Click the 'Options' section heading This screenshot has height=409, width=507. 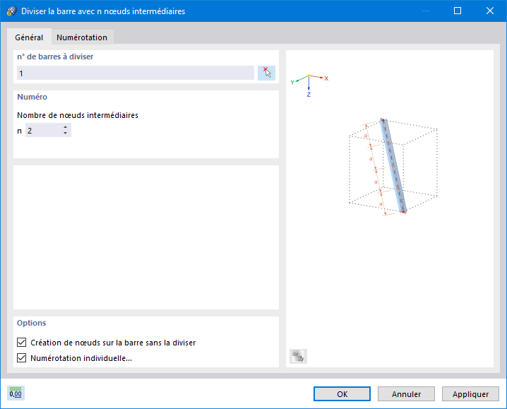click(x=31, y=323)
